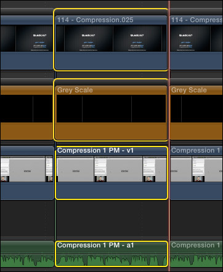Viewport: 223px width, 272px height.
Task: Click the black thumbnail area of the selected Grey Scale clip
Action: [x=111, y=108]
